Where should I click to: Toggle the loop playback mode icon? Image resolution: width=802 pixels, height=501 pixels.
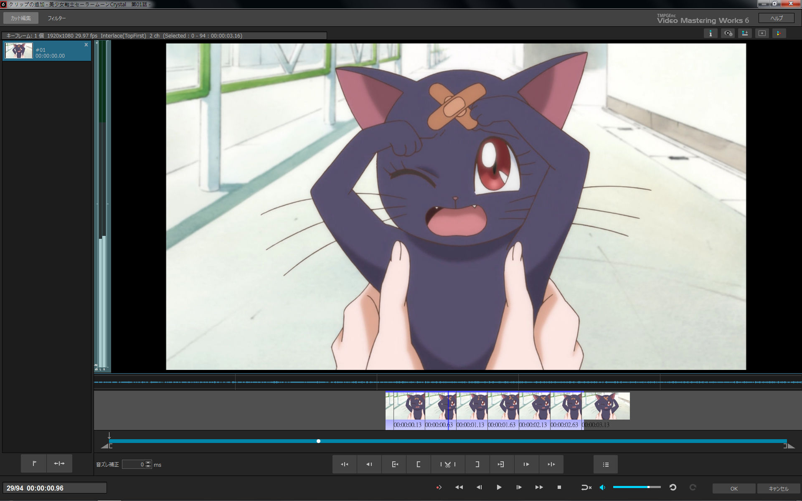[x=586, y=487]
